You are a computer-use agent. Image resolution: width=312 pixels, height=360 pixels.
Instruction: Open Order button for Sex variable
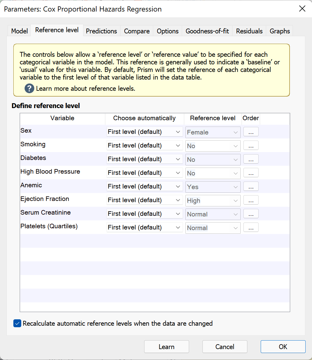pos(251,132)
